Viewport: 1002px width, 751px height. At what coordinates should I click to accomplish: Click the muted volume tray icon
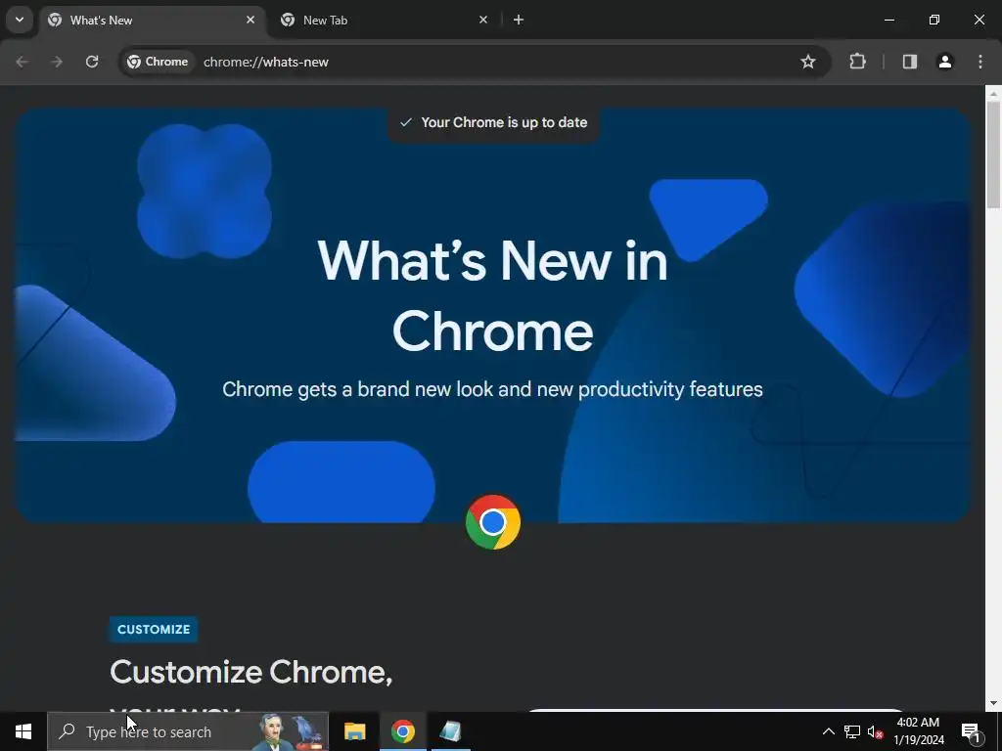tap(875, 731)
